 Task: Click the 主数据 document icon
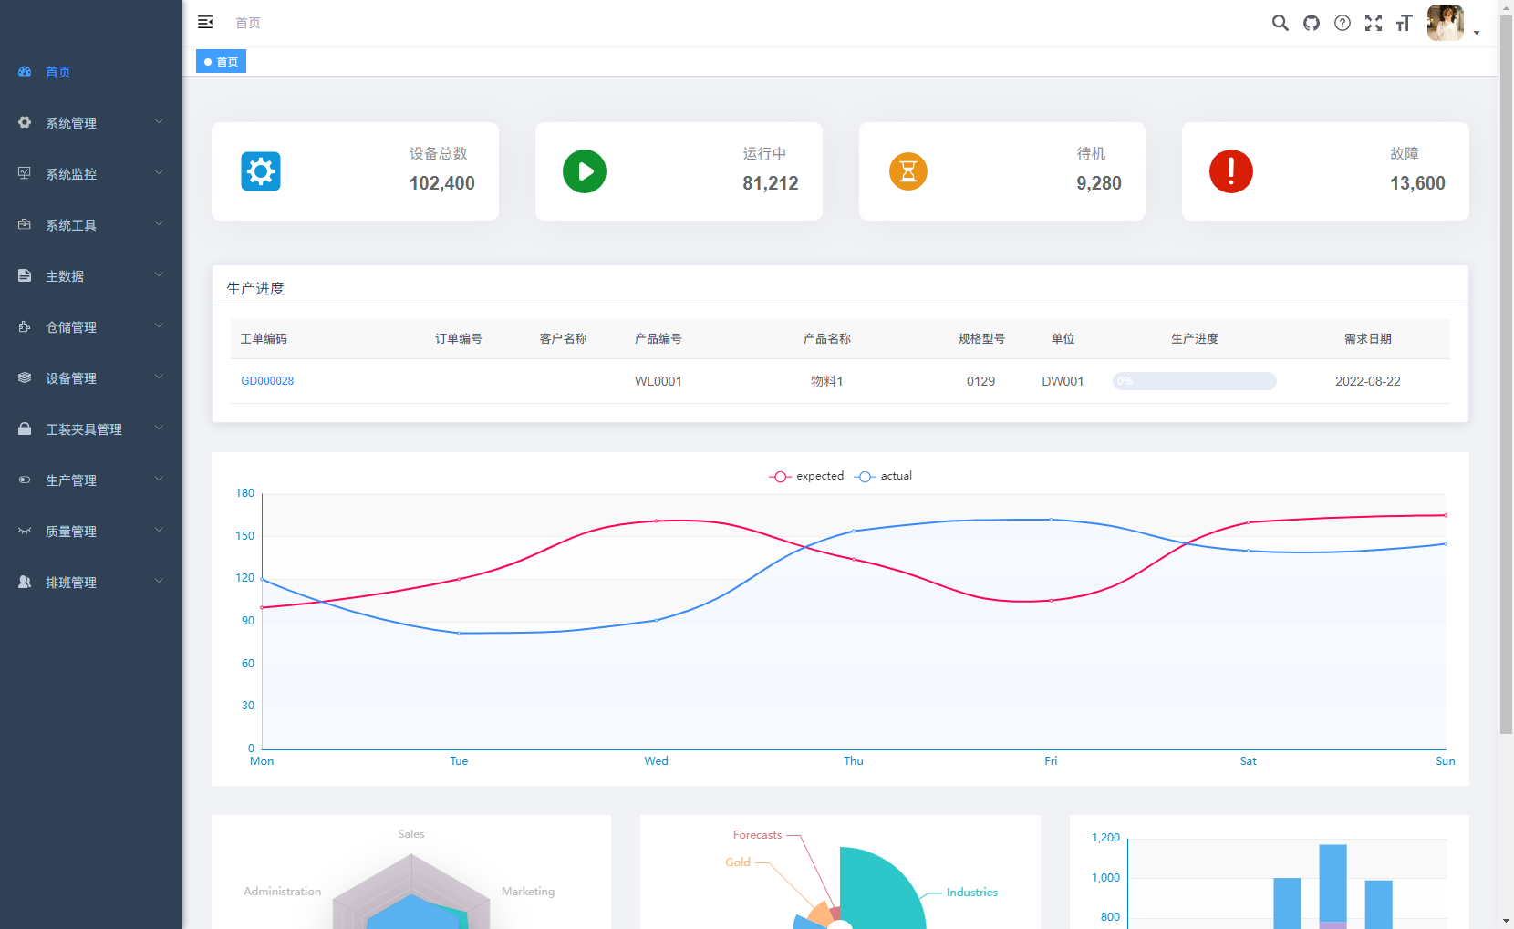point(25,275)
